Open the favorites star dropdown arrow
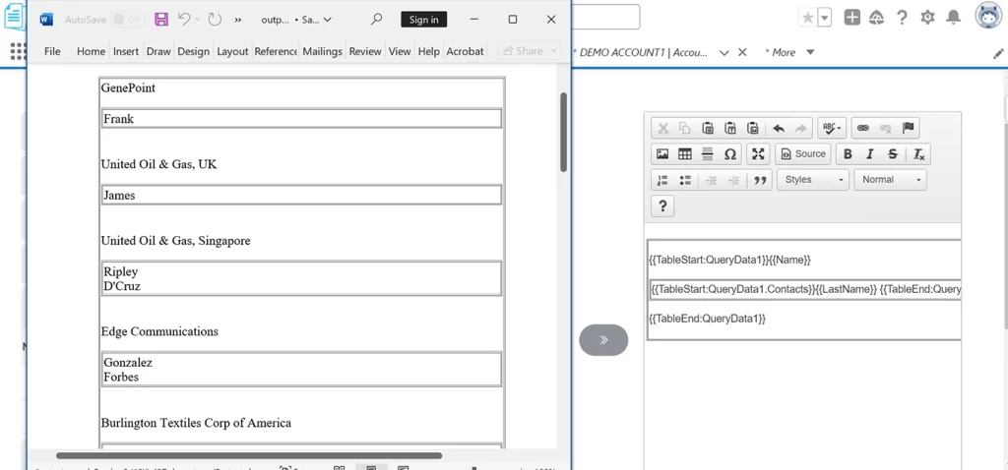Screen dimensions: 1008x470 pos(824,18)
